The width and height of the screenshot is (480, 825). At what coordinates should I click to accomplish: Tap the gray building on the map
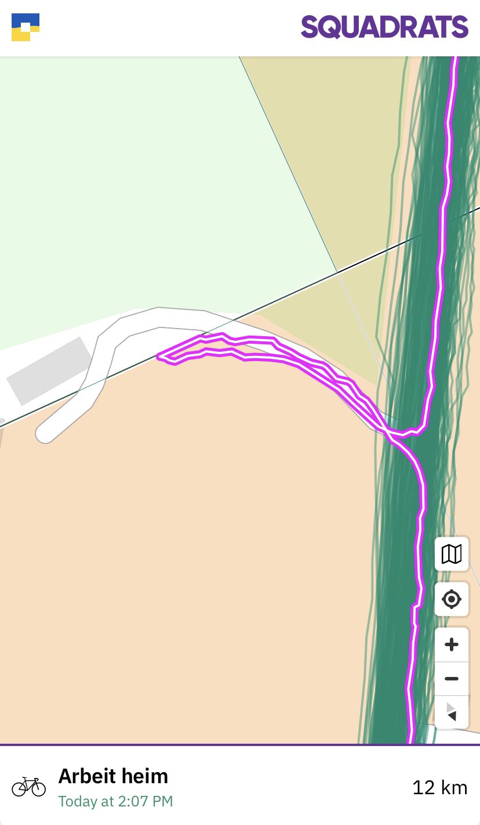pyautogui.click(x=49, y=370)
